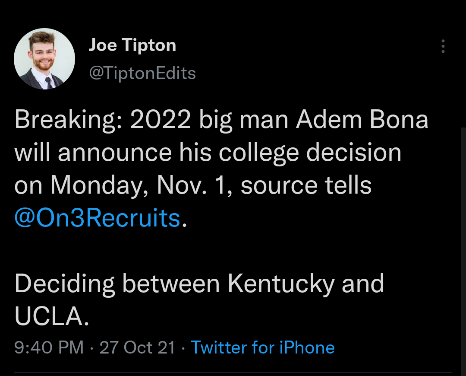Screen dimensions: 466x376
Task: Click "Nov. 1" in the tweet text
Action: [193, 185]
